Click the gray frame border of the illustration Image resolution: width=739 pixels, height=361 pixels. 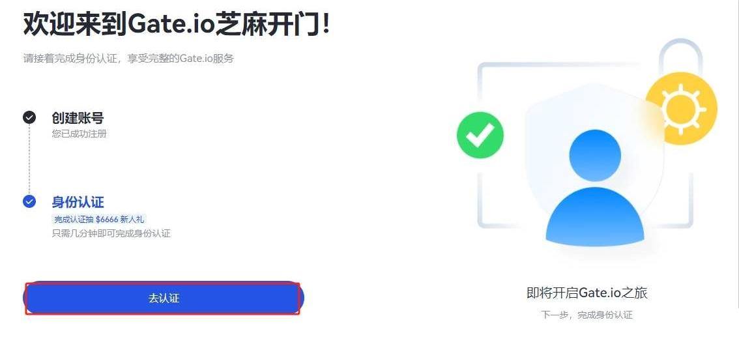point(480,195)
